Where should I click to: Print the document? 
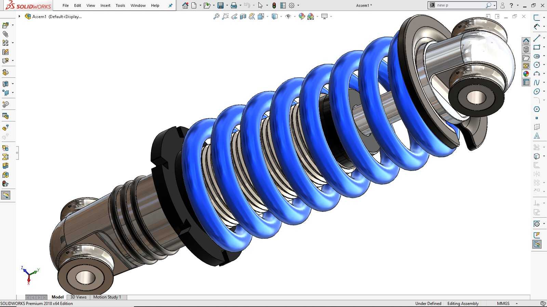tap(234, 5)
